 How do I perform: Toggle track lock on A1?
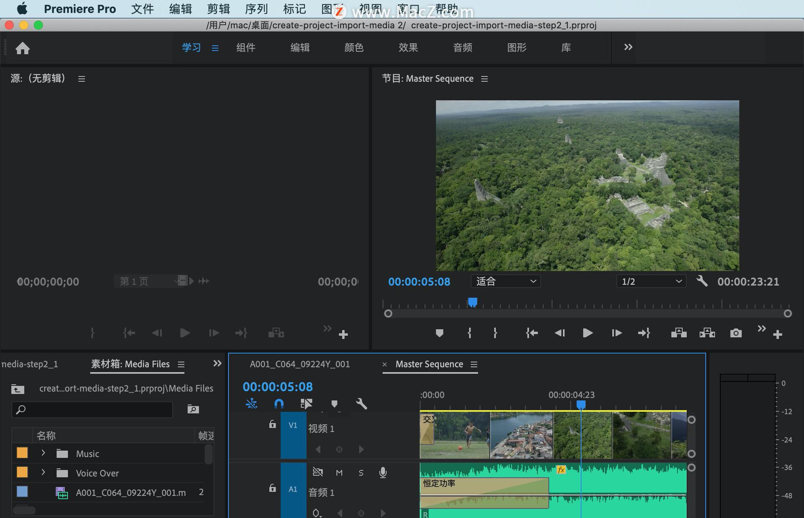tap(272, 488)
